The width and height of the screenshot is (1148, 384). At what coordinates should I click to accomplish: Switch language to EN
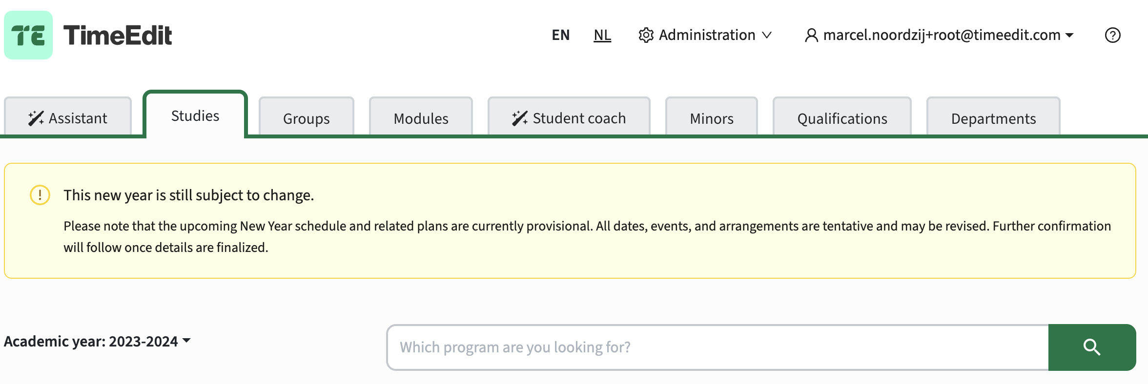(561, 35)
